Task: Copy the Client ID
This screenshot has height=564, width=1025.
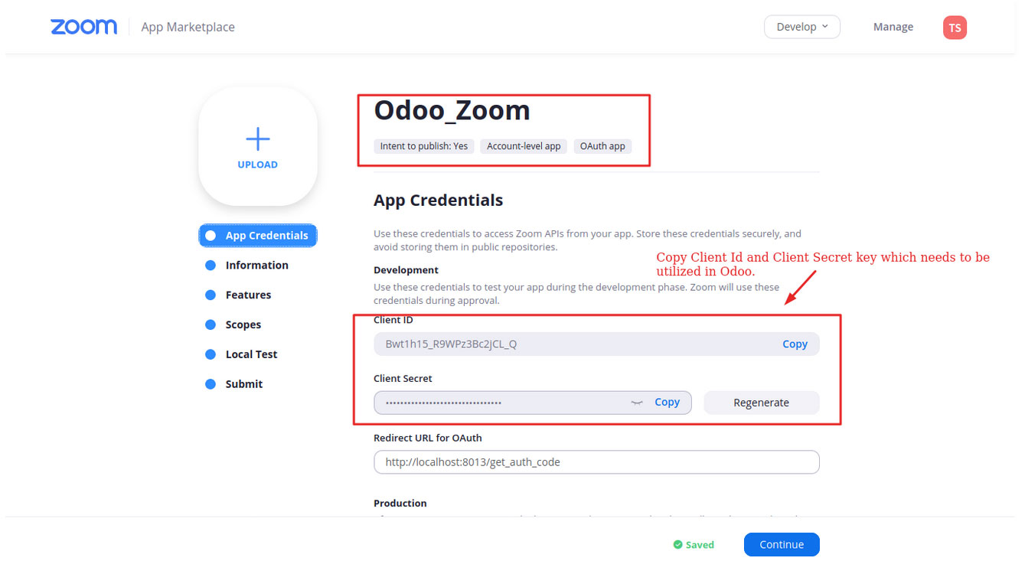Action: (x=795, y=344)
